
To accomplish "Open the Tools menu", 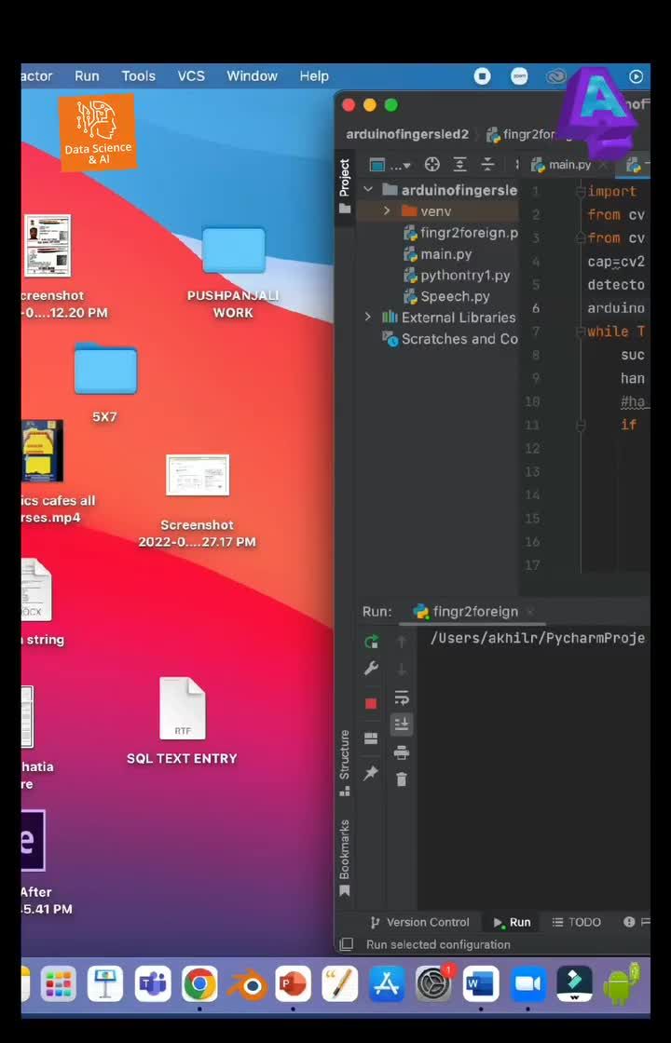I will 138,76.
